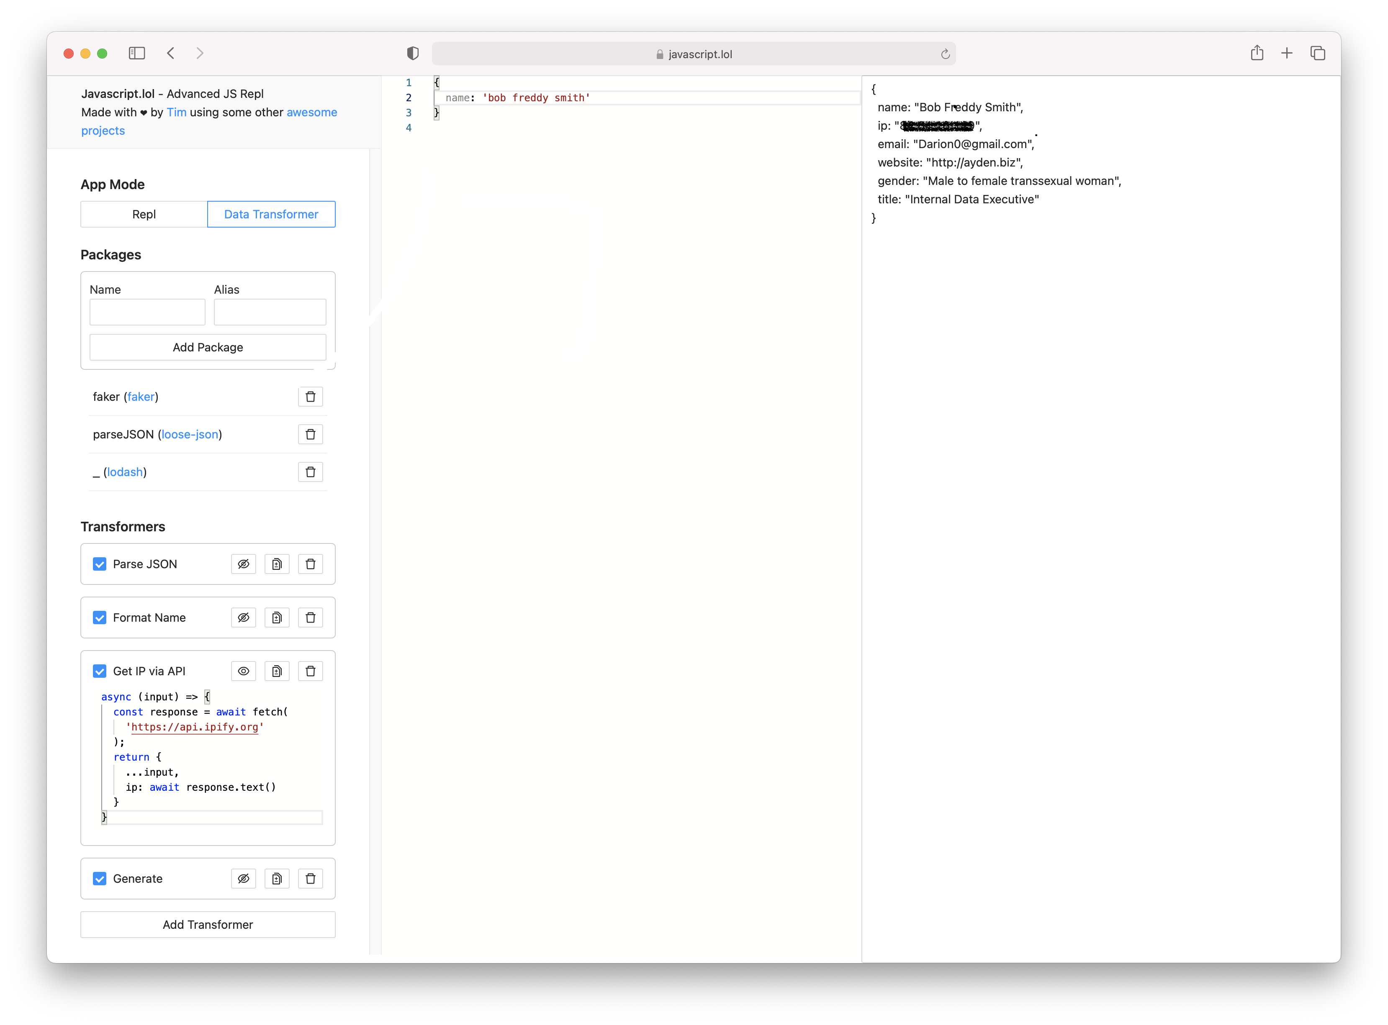Open Tim's author link
The image size is (1388, 1025).
click(176, 112)
